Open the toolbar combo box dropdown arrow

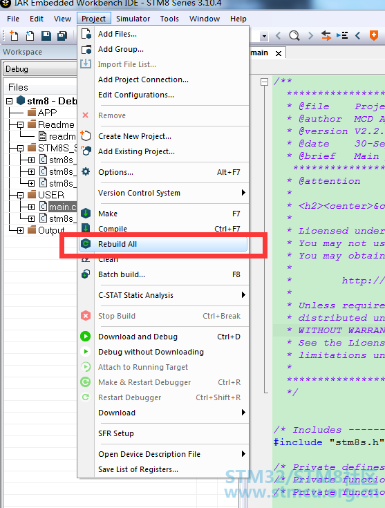[x=265, y=36]
